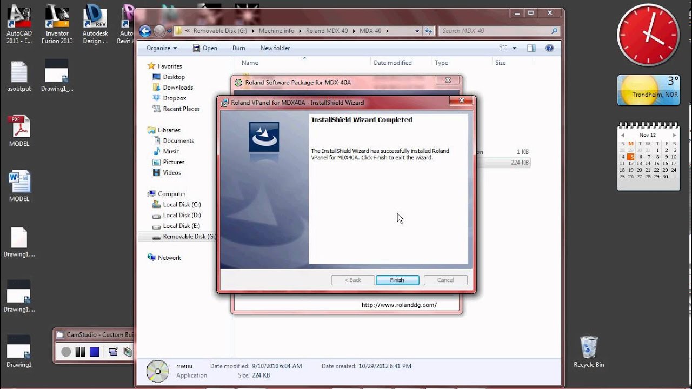Screen dimensions: 692x389
Task: Toggle the Explorer preview pane
Action: [x=531, y=48]
